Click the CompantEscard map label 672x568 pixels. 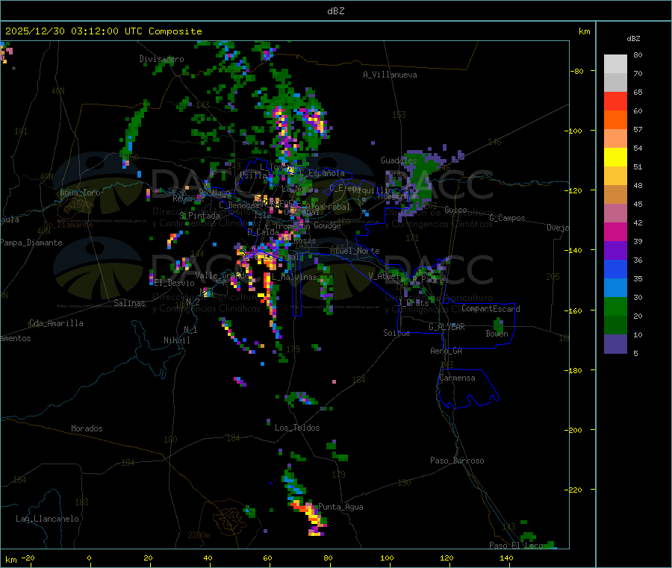click(491, 309)
